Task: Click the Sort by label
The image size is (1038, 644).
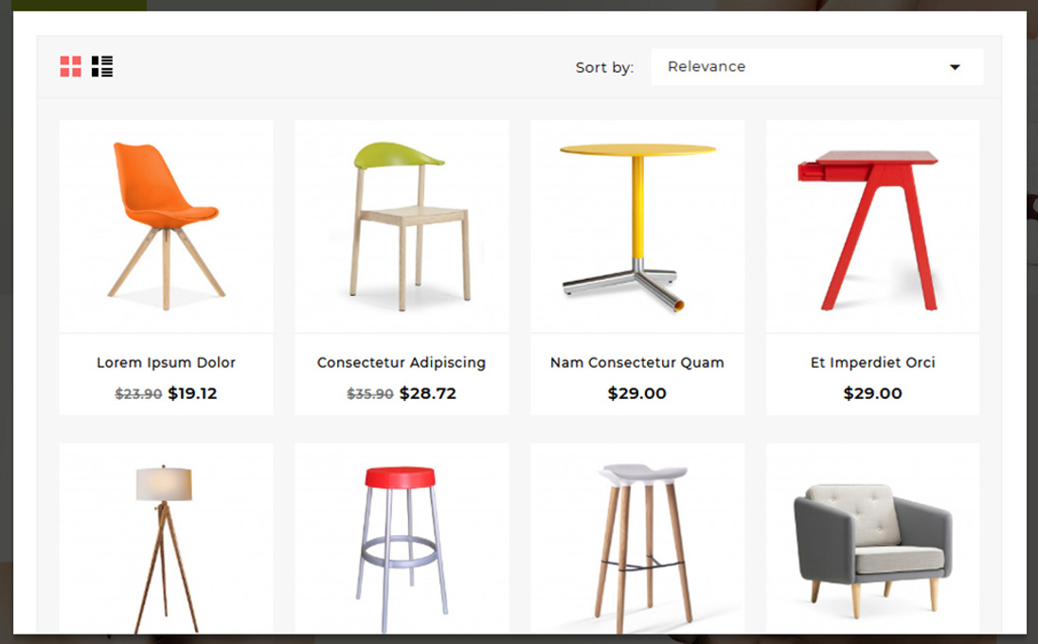Action: 604,67
